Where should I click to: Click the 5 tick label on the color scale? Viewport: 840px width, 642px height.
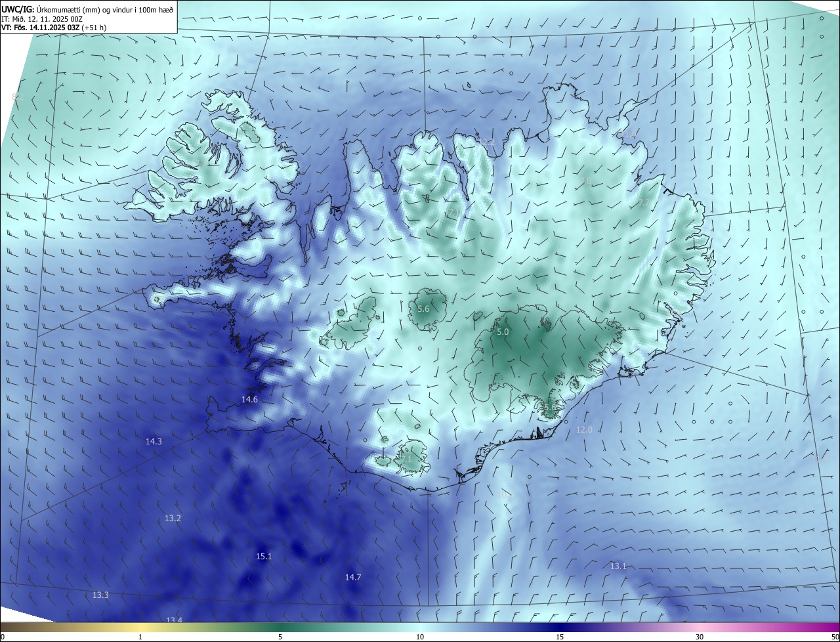pyautogui.click(x=280, y=637)
